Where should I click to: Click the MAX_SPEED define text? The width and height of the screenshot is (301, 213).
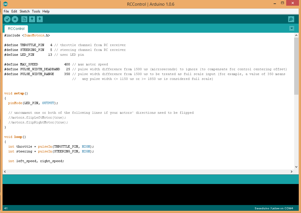[x=29, y=65]
